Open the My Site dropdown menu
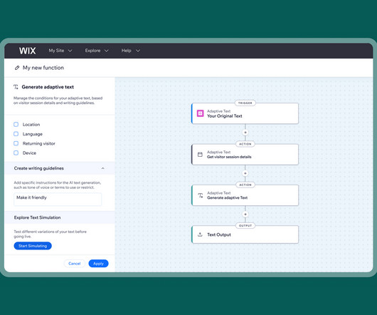377x315 pixels. point(60,51)
